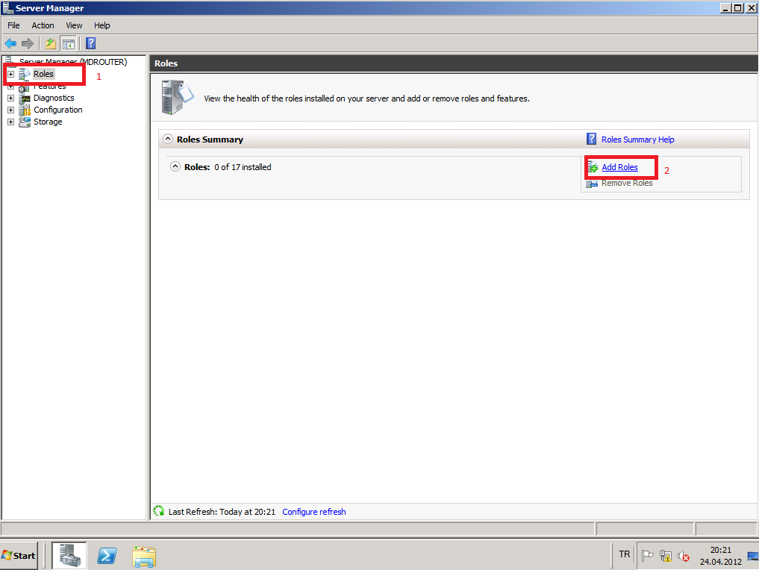Click the muted speaker tray icon
Image resolution: width=759 pixels, height=570 pixels.
pyautogui.click(x=683, y=556)
